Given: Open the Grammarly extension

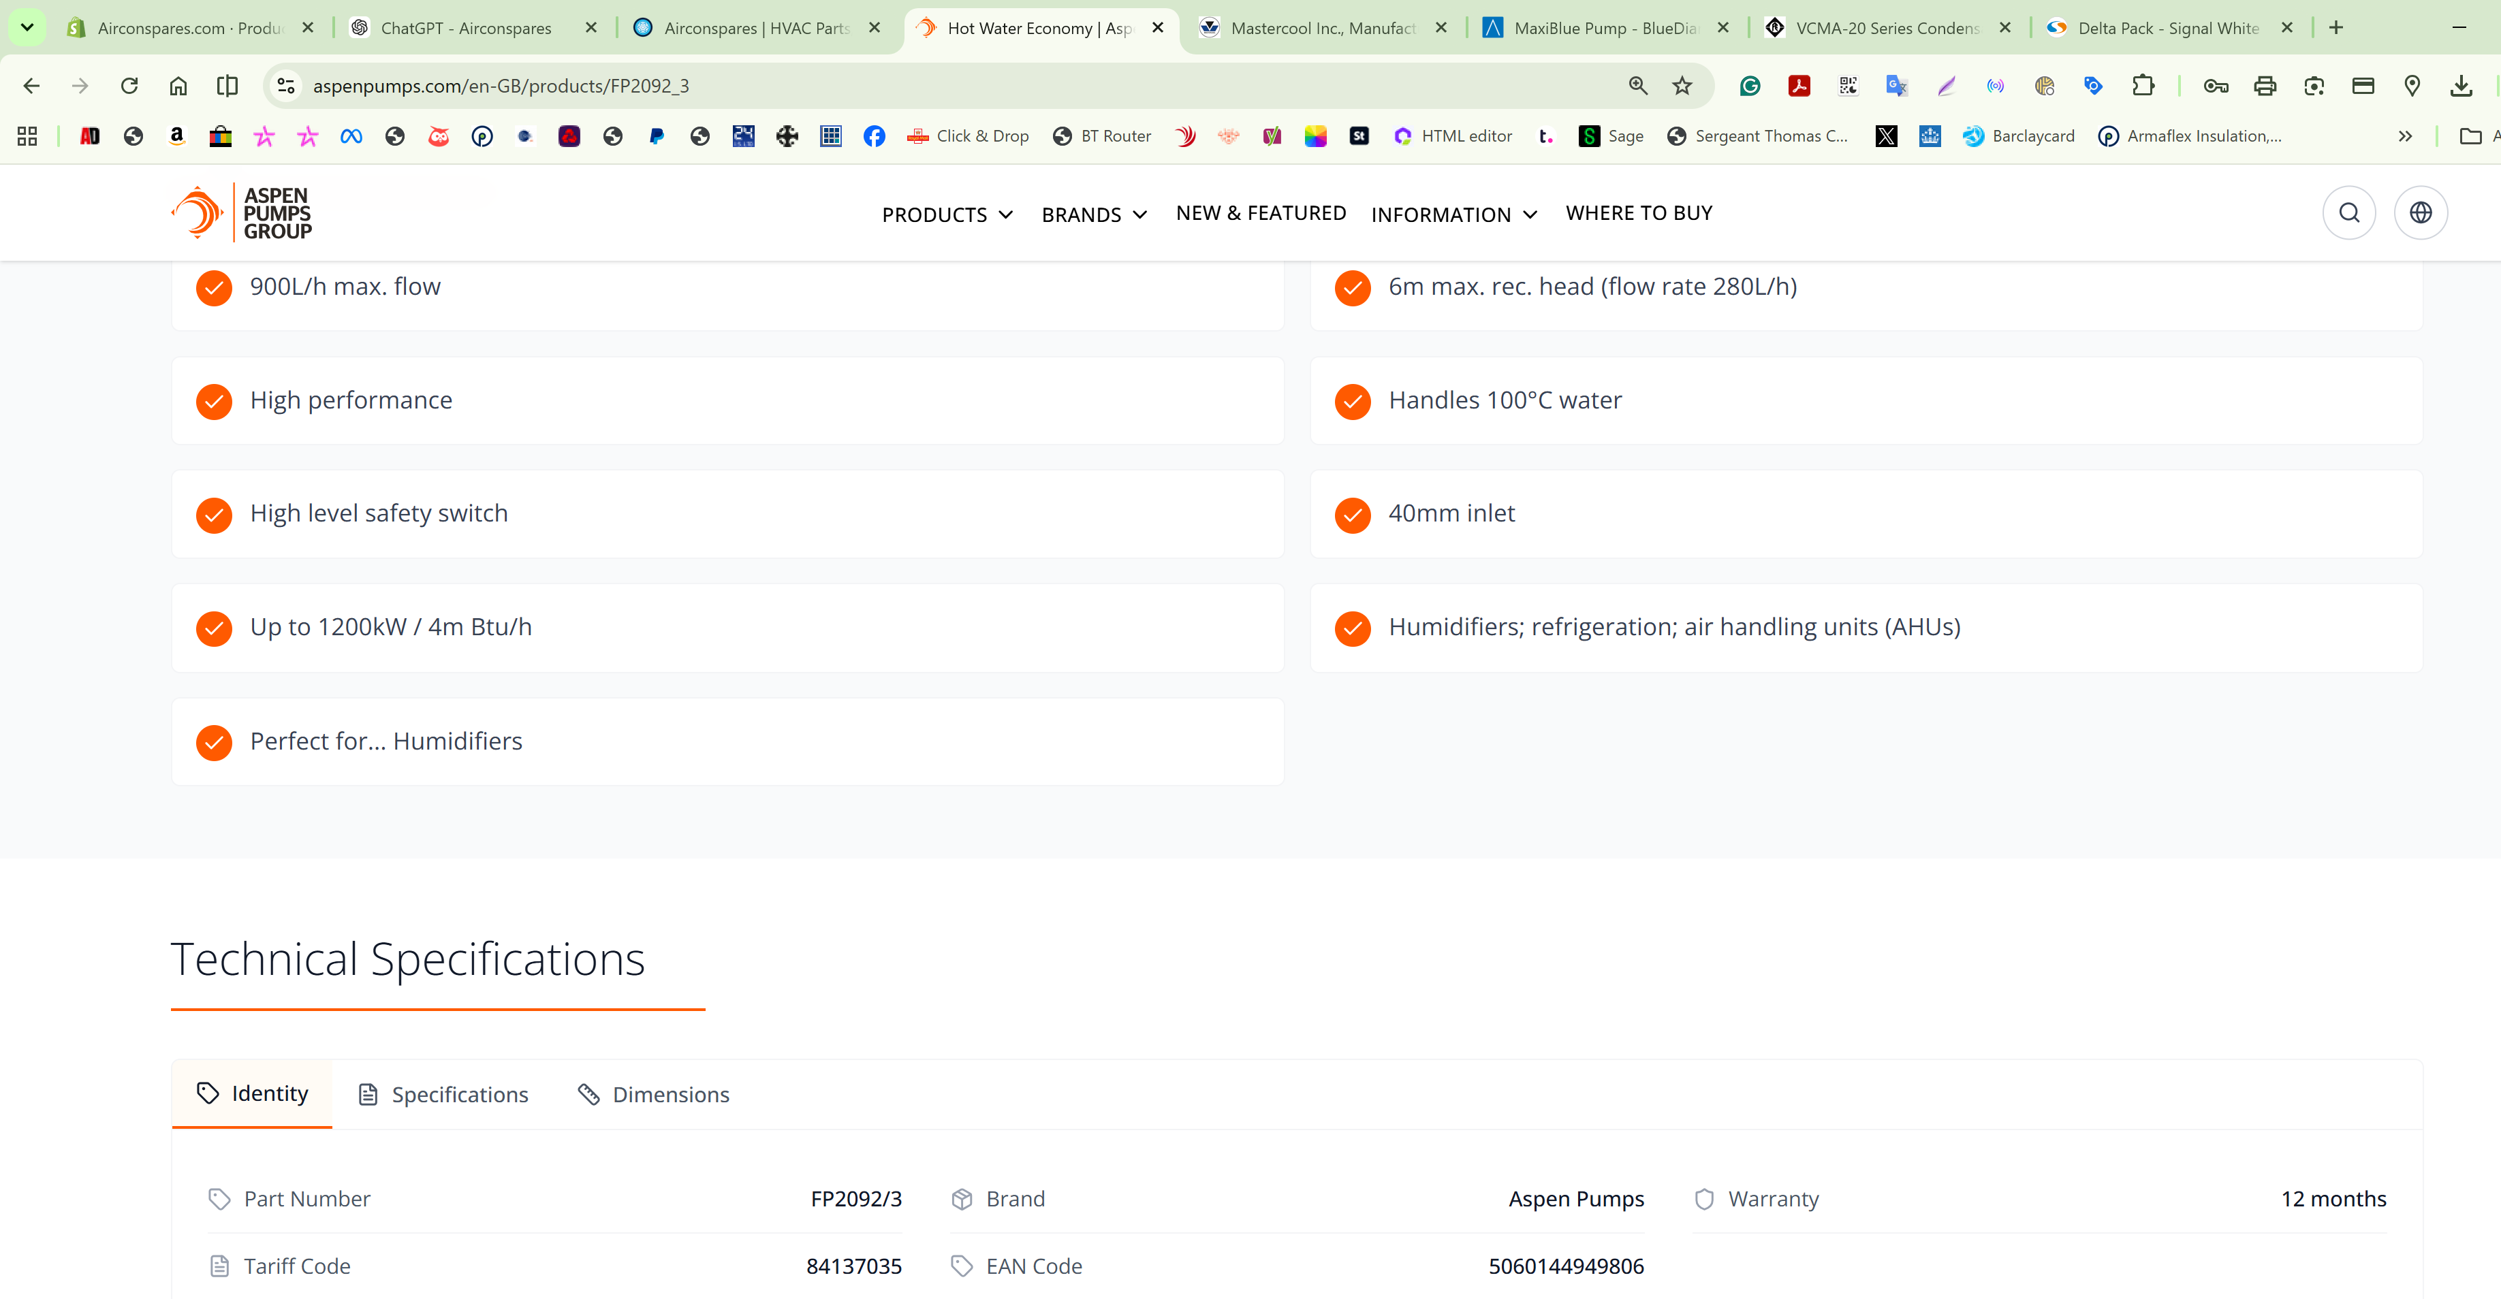Looking at the screenshot, I should 1750,86.
